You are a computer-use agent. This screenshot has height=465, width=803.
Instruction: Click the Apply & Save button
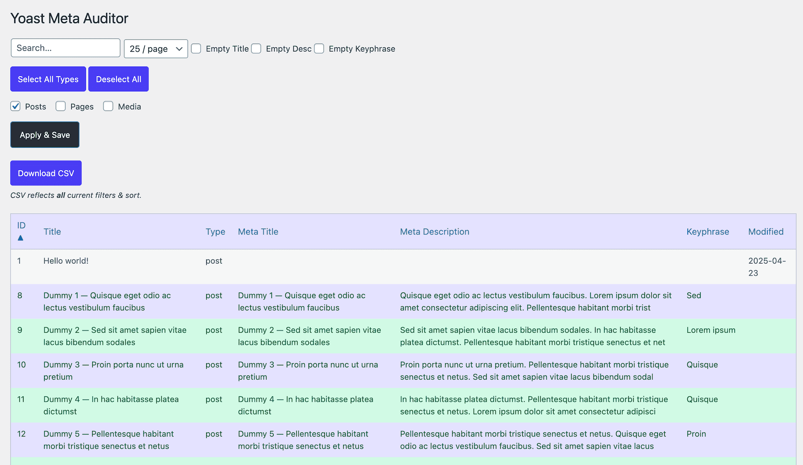(x=45, y=135)
